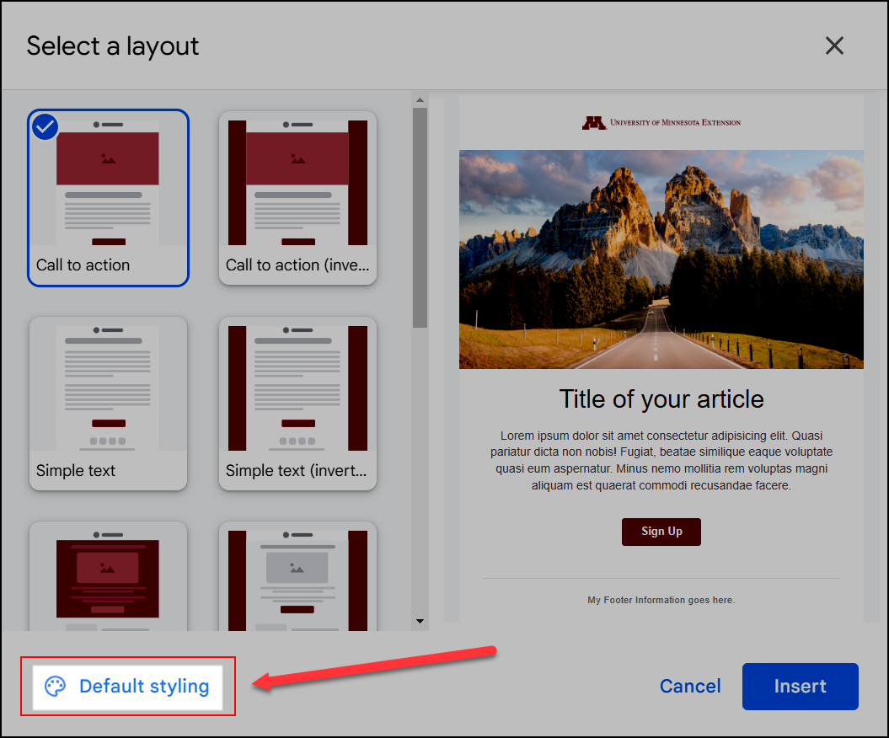Click the University of Minnesota Extension logo
This screenshot has width=889, height=738.
661,122
